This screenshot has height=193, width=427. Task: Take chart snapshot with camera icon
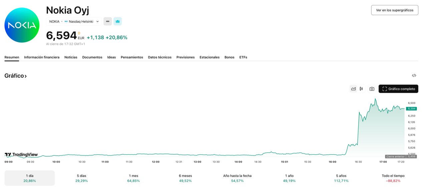pos(372,89)
